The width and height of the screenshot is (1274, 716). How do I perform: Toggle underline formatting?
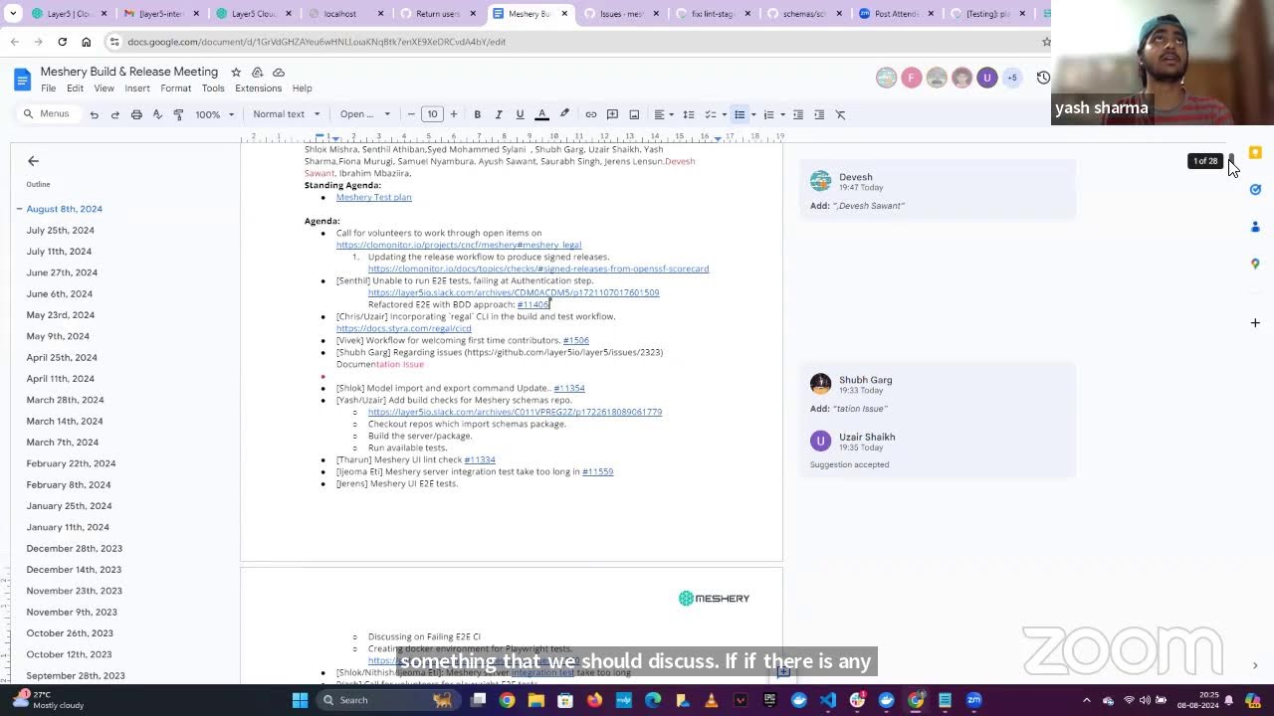coord(520,114)
